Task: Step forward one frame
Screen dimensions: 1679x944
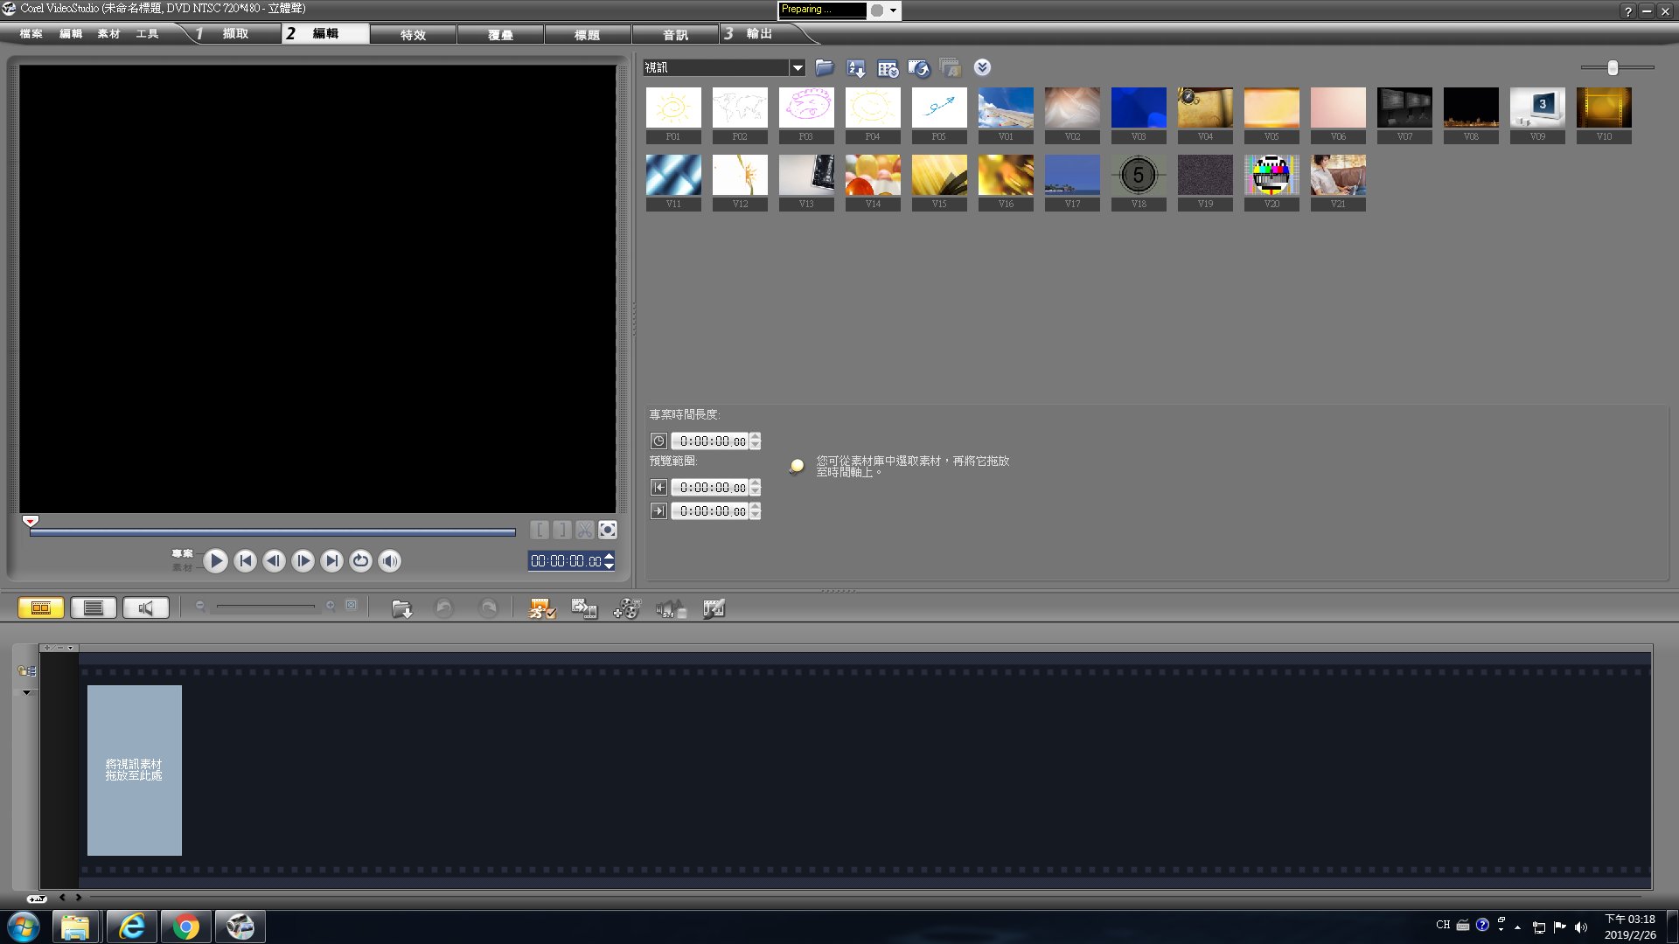Action: tap(303, 560)
